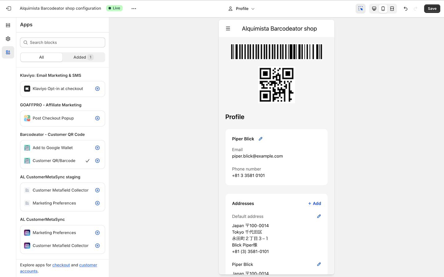Open the three-dot more actions menu

[x=134, y=9]
